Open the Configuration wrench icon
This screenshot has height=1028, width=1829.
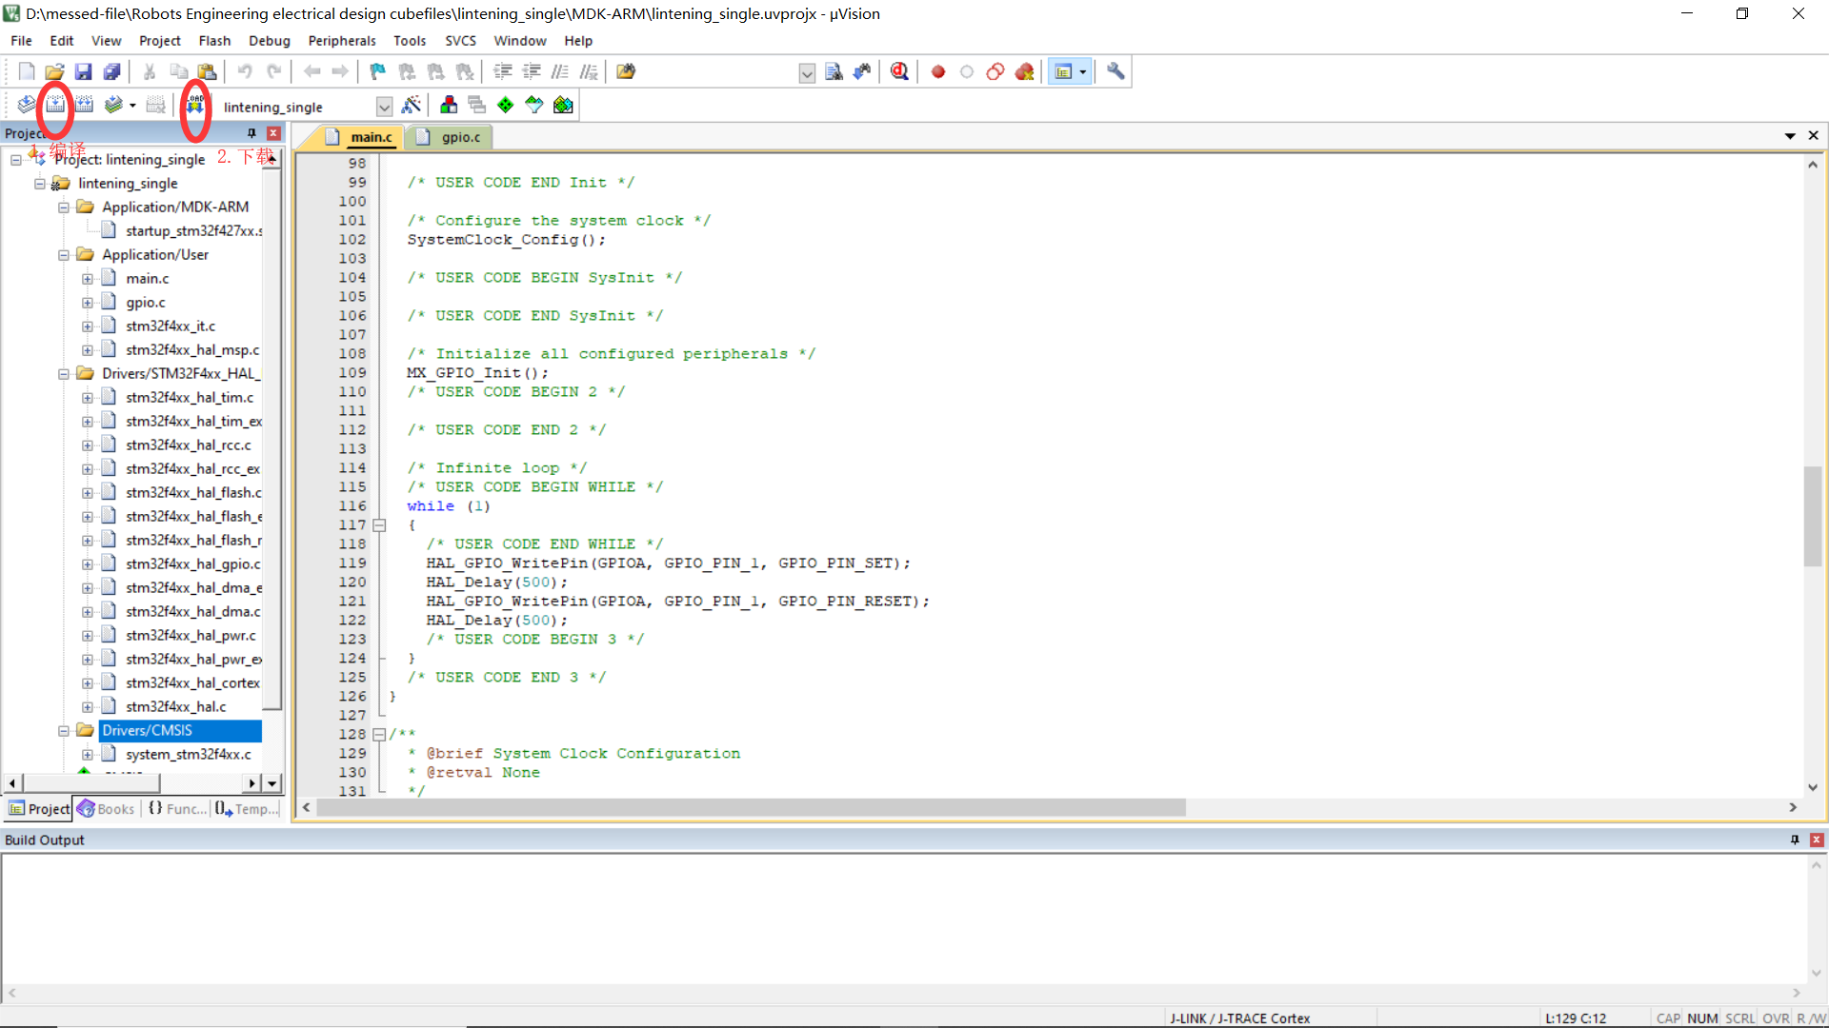1115,71
